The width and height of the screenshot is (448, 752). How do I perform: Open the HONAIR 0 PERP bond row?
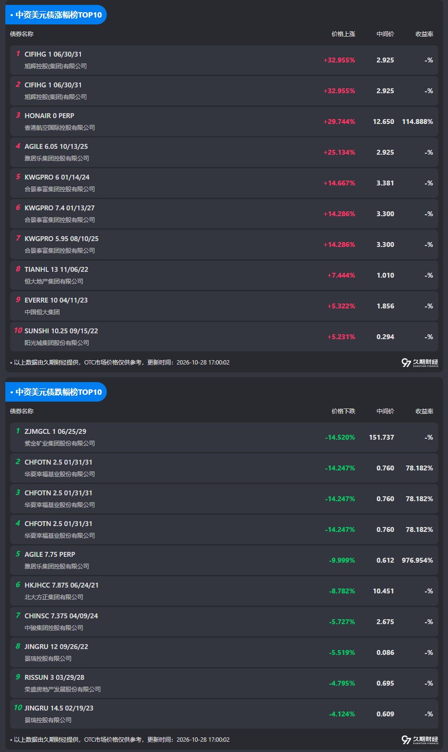pos(224,122)
